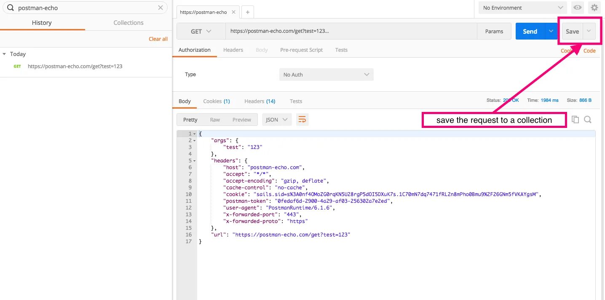Select the Authorization request tab
Viewport: 605px width, 300px height.
point(195,50)
